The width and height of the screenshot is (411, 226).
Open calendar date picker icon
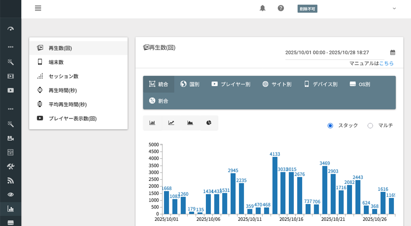click(393, 52)
